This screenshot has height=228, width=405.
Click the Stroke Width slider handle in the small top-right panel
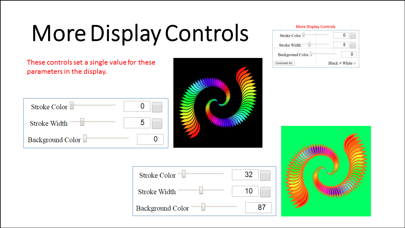309,44
